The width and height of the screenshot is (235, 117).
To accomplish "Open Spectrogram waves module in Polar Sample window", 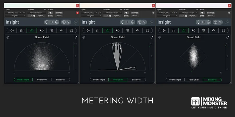I will pyautogui.click(x=72, y=30).
